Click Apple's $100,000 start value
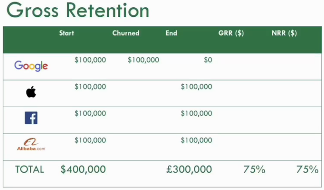This screenshot has width=324, height=190. point(90,86)
